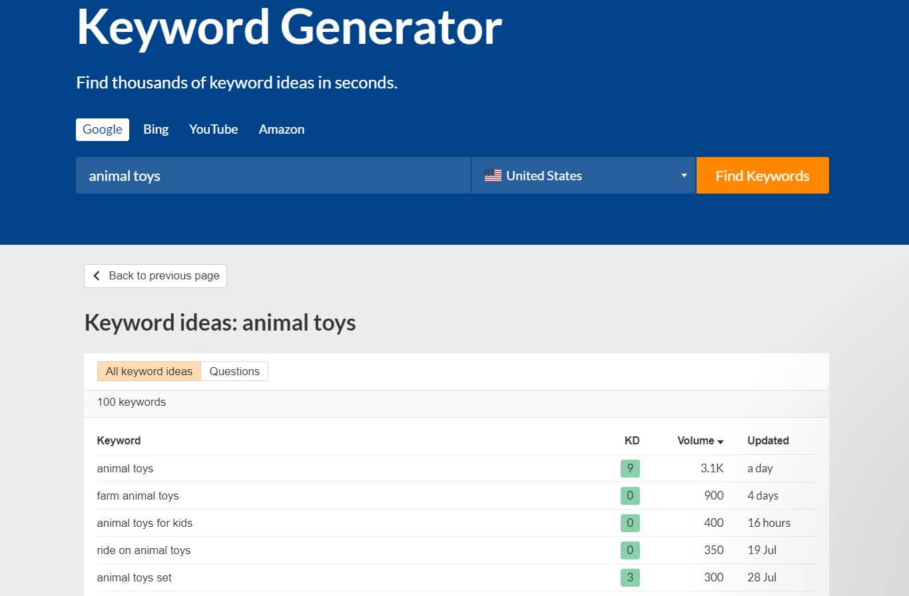Image resolution: width=909 pixels, height=596 pixels.
Task: Open the farm animal toys keyword row
Action: tap(138, 496)
